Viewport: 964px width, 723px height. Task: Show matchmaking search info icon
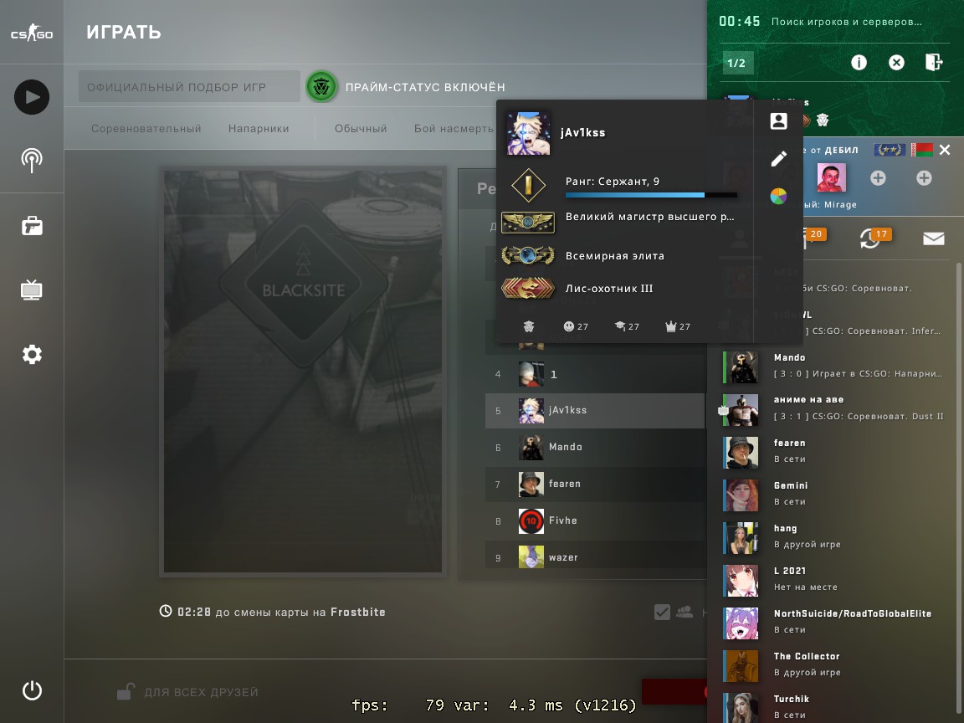859,62
